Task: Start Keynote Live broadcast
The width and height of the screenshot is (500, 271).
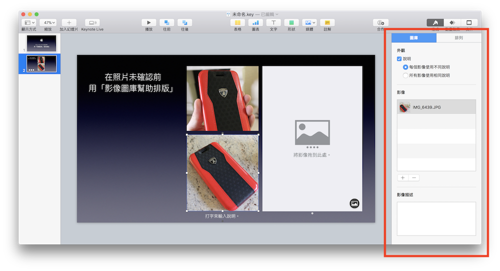Action: coord(92,22)
